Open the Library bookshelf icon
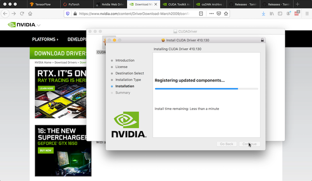The image size is (312, 181). pos(272,14)
